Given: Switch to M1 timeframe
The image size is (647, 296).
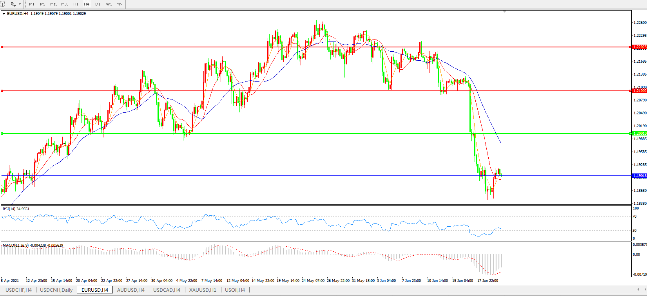Looking at the screenshot, I should point(32,4).
